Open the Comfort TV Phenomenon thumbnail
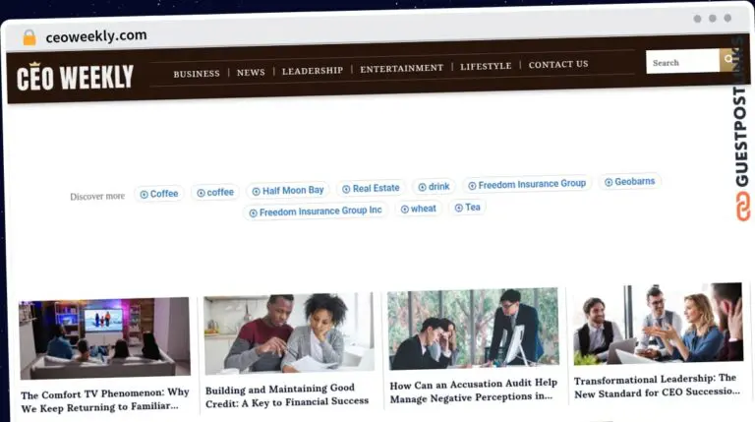The height and width of the screenshot is (422, 755). [x=104, y=338]
